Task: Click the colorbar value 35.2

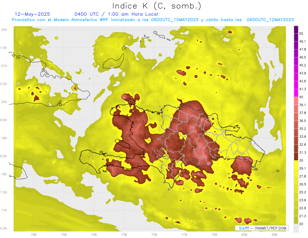Action: pos(302,129)
